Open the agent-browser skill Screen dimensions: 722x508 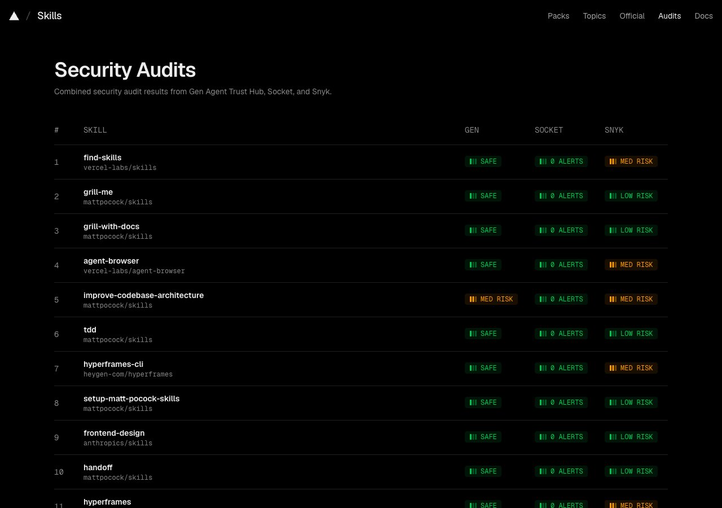tap(361, 265)
